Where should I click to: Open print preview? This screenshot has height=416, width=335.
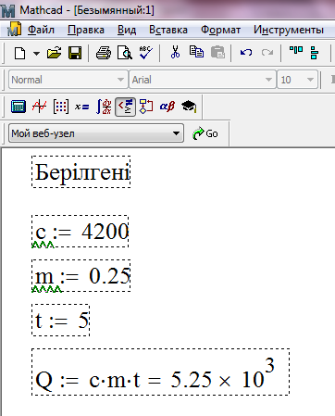click(125, 53)
